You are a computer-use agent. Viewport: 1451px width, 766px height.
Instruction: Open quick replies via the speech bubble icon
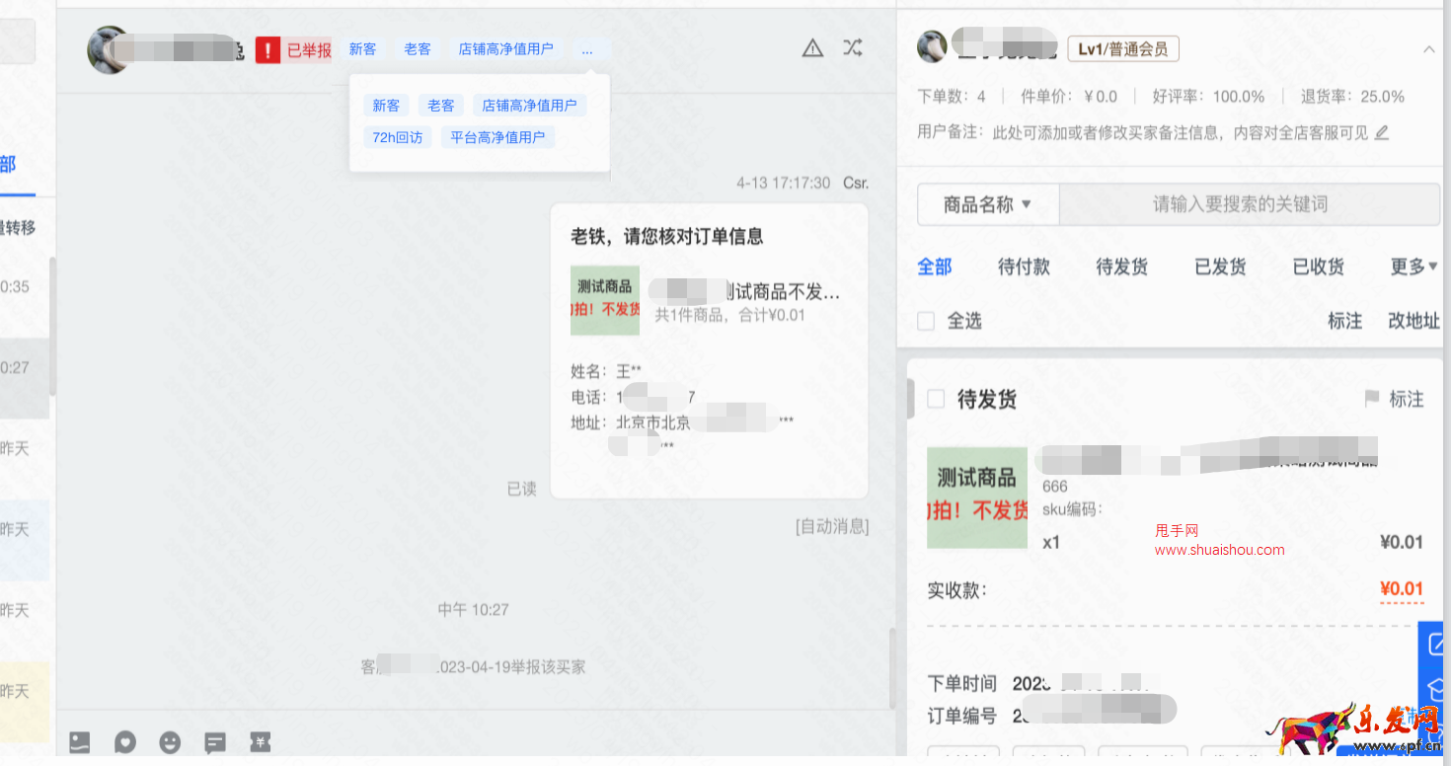pos(215,741)
